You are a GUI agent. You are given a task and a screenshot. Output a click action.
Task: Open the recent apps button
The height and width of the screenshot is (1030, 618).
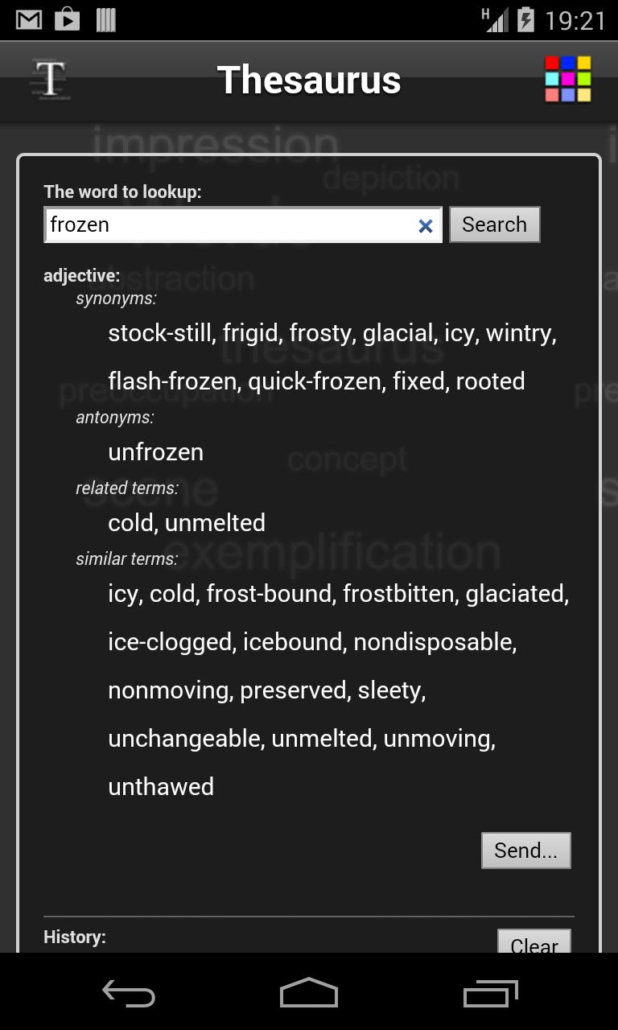pos(491,994)
